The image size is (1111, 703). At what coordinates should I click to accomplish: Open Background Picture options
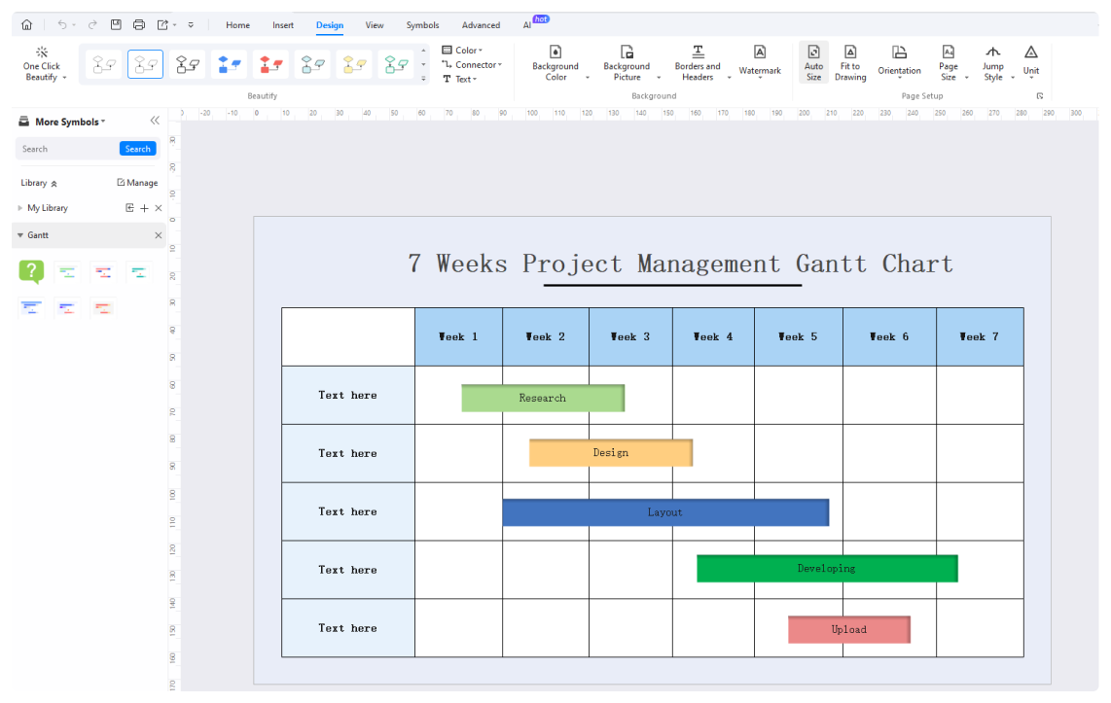point(627,64)
